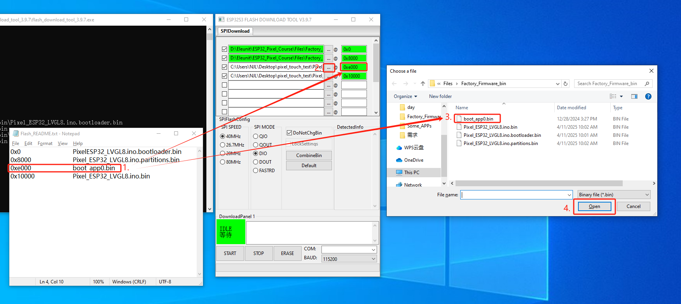Go back in file dialog
The image size is (681, 304).
[x=394, y=84]
